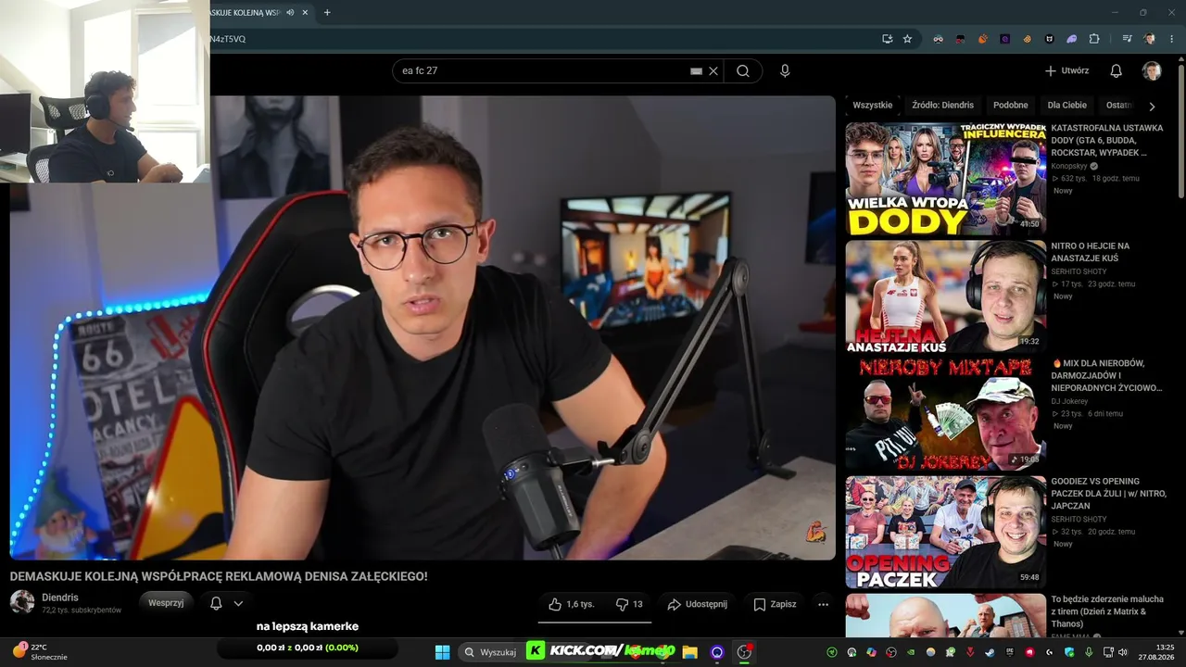Open File Explorer folder icon on taskbar
Screen dimensions: 1186x667
click(x=689, y=652)
